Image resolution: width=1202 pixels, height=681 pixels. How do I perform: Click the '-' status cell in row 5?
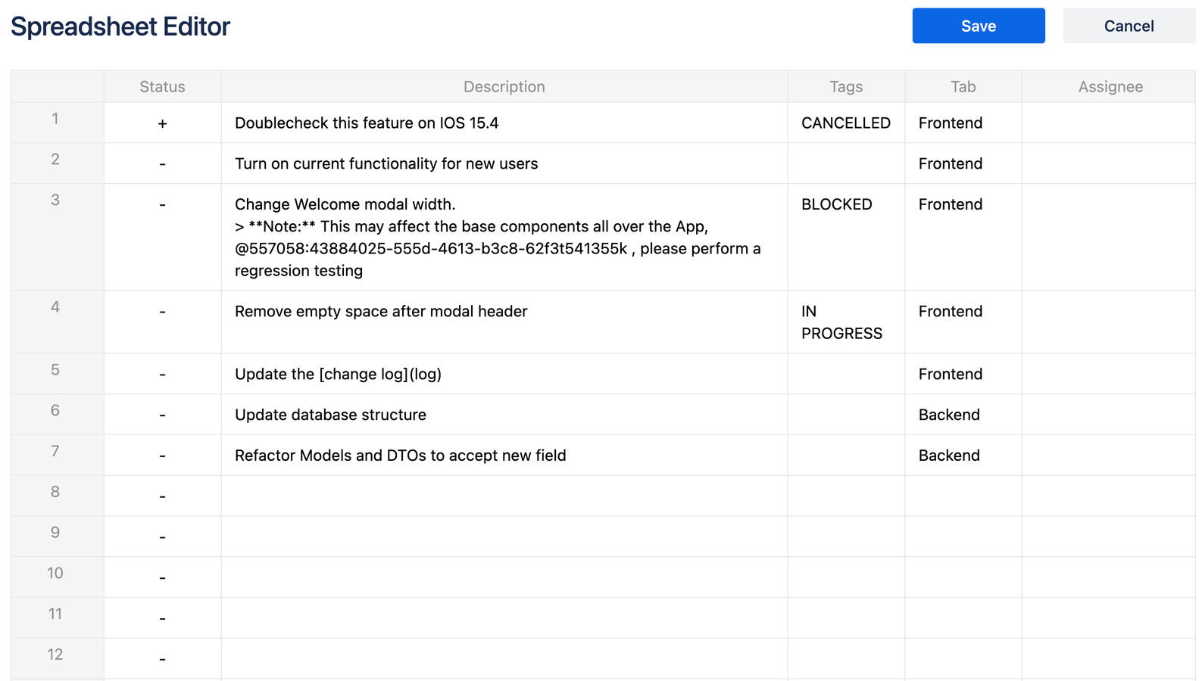tap(162, 374)
